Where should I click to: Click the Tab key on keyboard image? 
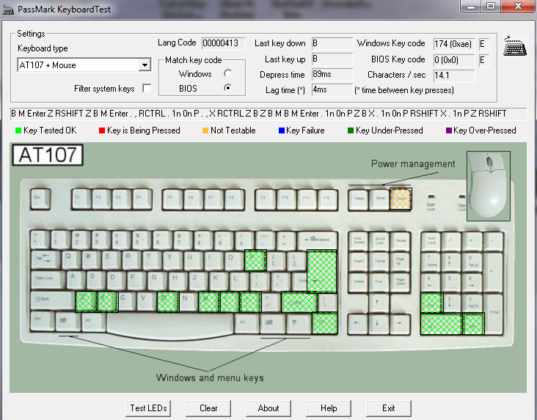point(46,260)
